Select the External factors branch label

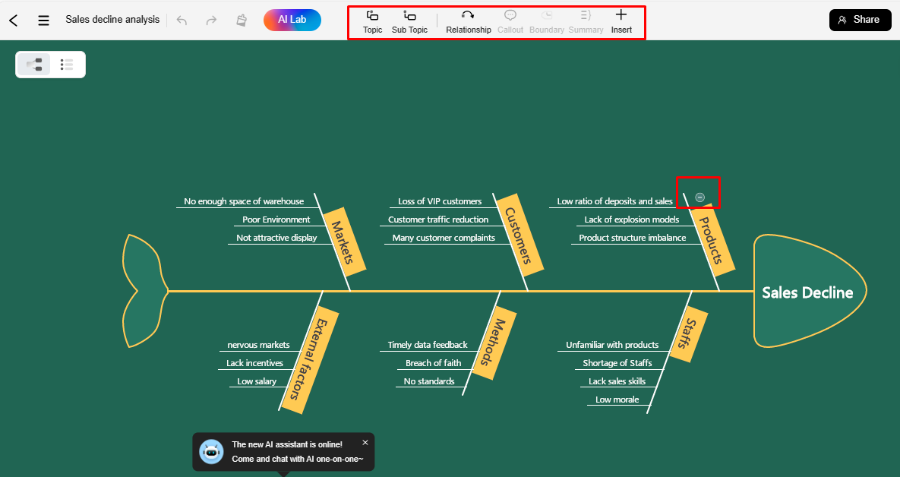309,359
